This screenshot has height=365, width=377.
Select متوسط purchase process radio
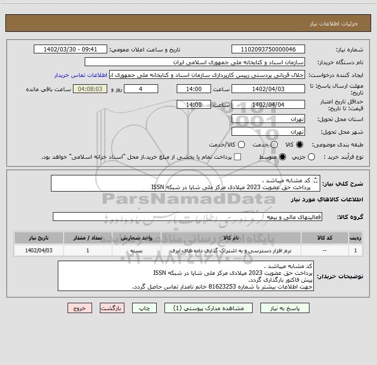click(x=283, y=157)
